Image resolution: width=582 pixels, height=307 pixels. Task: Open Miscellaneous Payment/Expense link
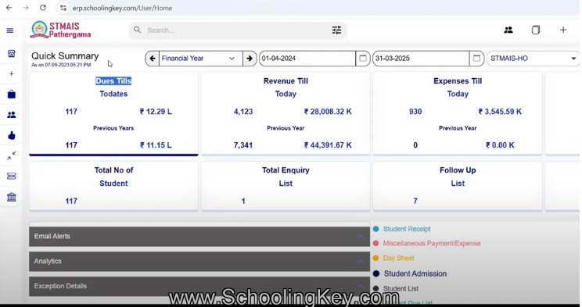pos(432,243)
